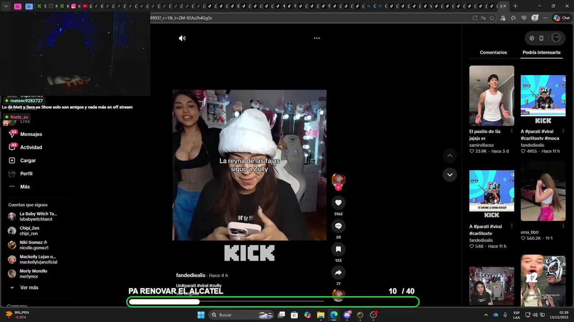The image size is (574, 322).
Task: Open Edge media control music icon
Action: pyautogui.click(x=503, y=18)
